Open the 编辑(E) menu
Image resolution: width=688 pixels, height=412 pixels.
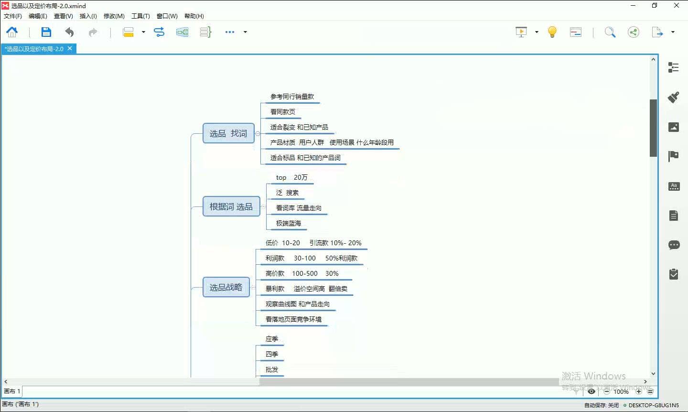[x=38, y=16]
